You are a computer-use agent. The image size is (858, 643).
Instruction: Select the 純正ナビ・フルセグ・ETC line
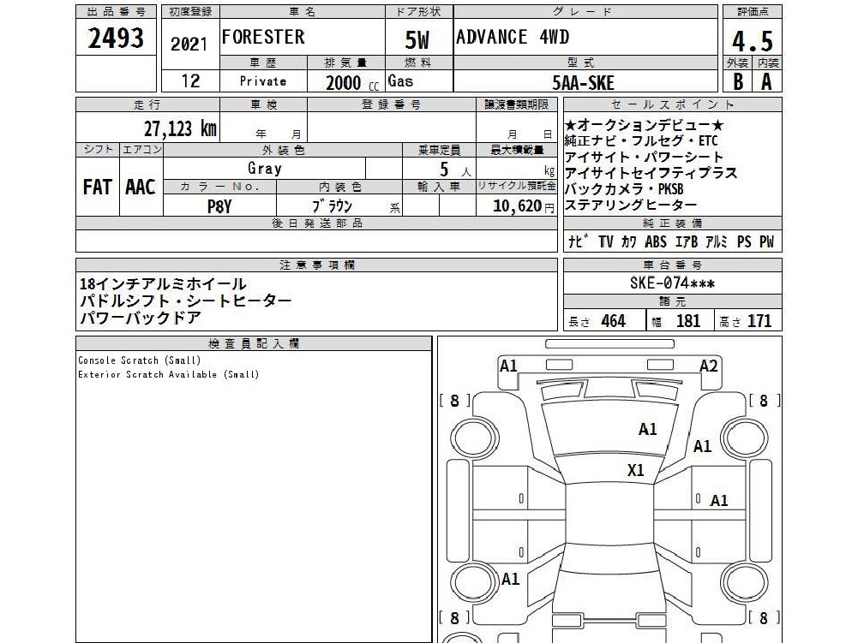tap(641, 141)
